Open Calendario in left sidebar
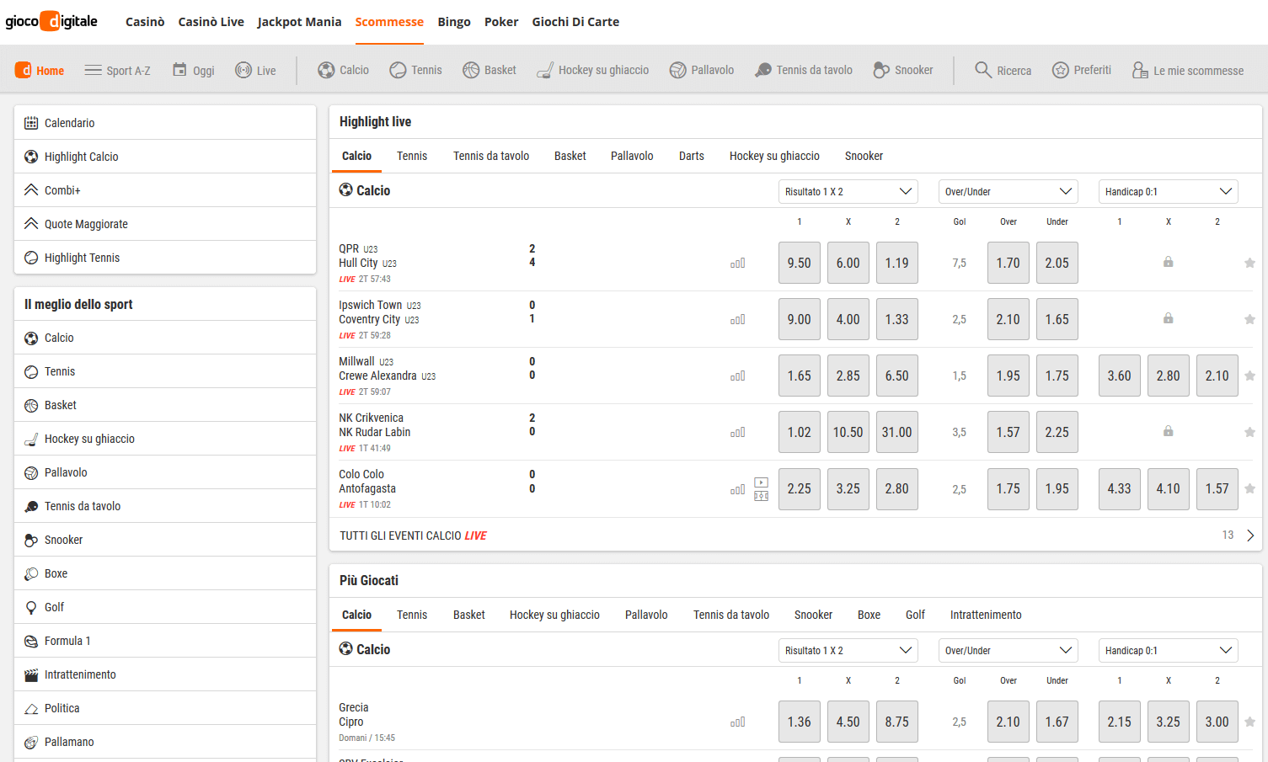Screen dimensions: 1268x762 165,123
